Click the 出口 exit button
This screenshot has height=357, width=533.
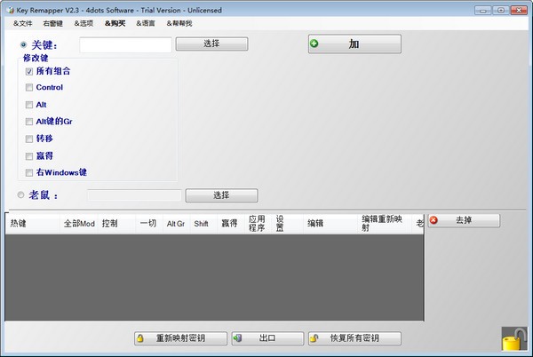tap(266, 338)
